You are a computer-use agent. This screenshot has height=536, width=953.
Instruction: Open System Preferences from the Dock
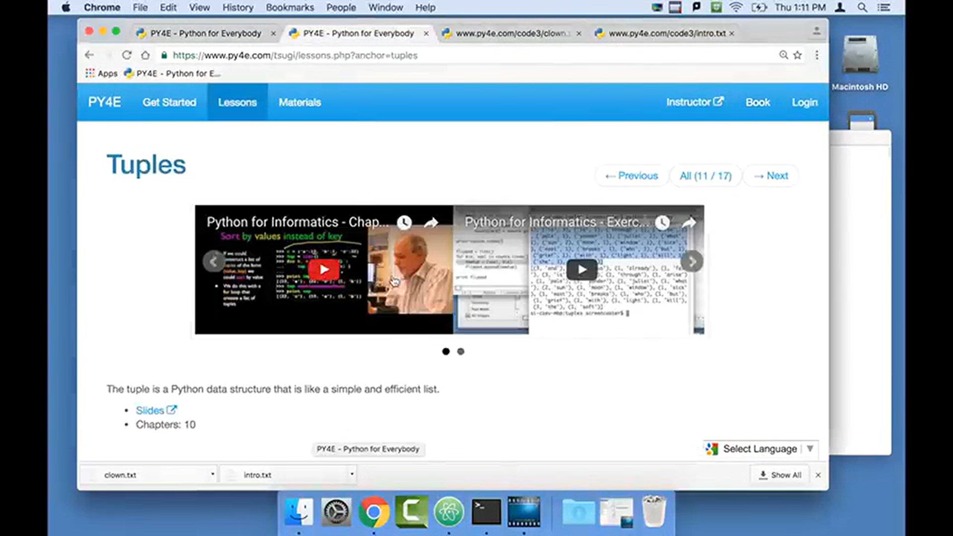[337, 512]
